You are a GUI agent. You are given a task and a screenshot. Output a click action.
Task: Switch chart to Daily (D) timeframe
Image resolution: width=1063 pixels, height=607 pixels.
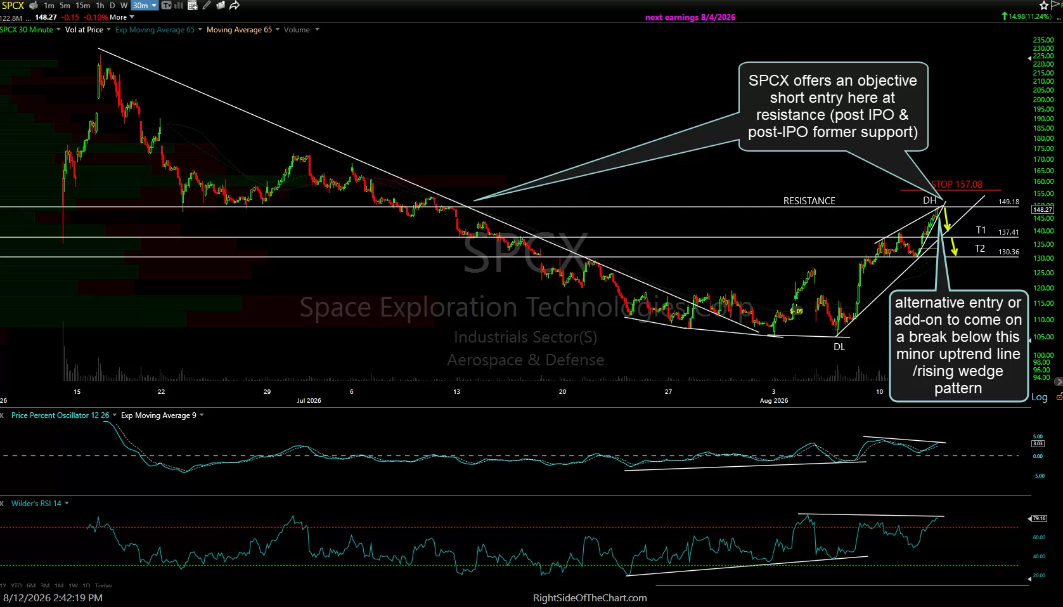[x=113, y=5]
